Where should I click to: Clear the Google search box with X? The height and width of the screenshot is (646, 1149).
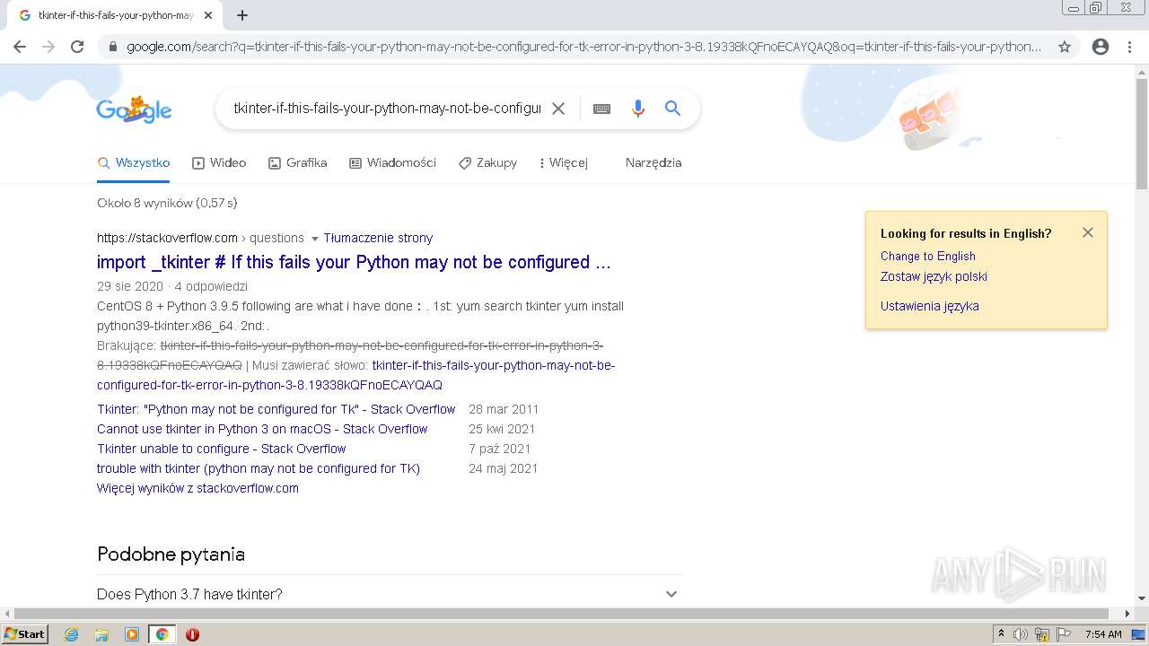coord(558,109)
